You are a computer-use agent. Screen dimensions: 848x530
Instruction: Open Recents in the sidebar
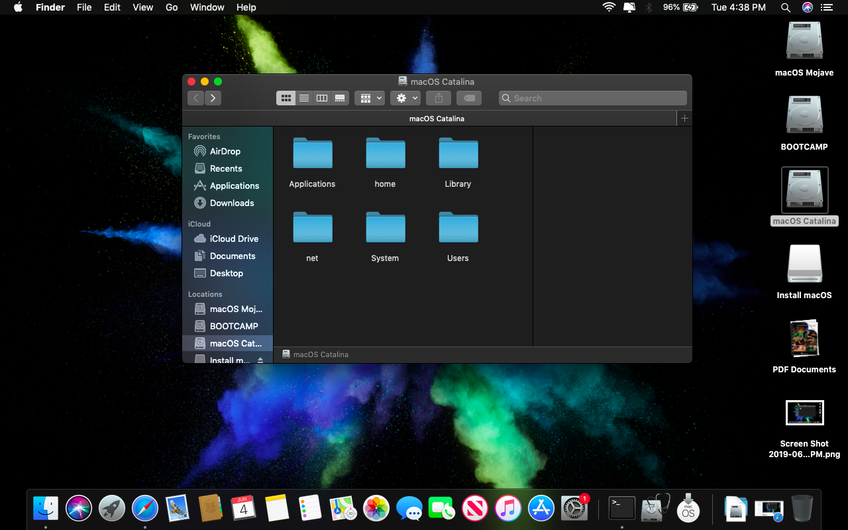[x=227, y=168]
